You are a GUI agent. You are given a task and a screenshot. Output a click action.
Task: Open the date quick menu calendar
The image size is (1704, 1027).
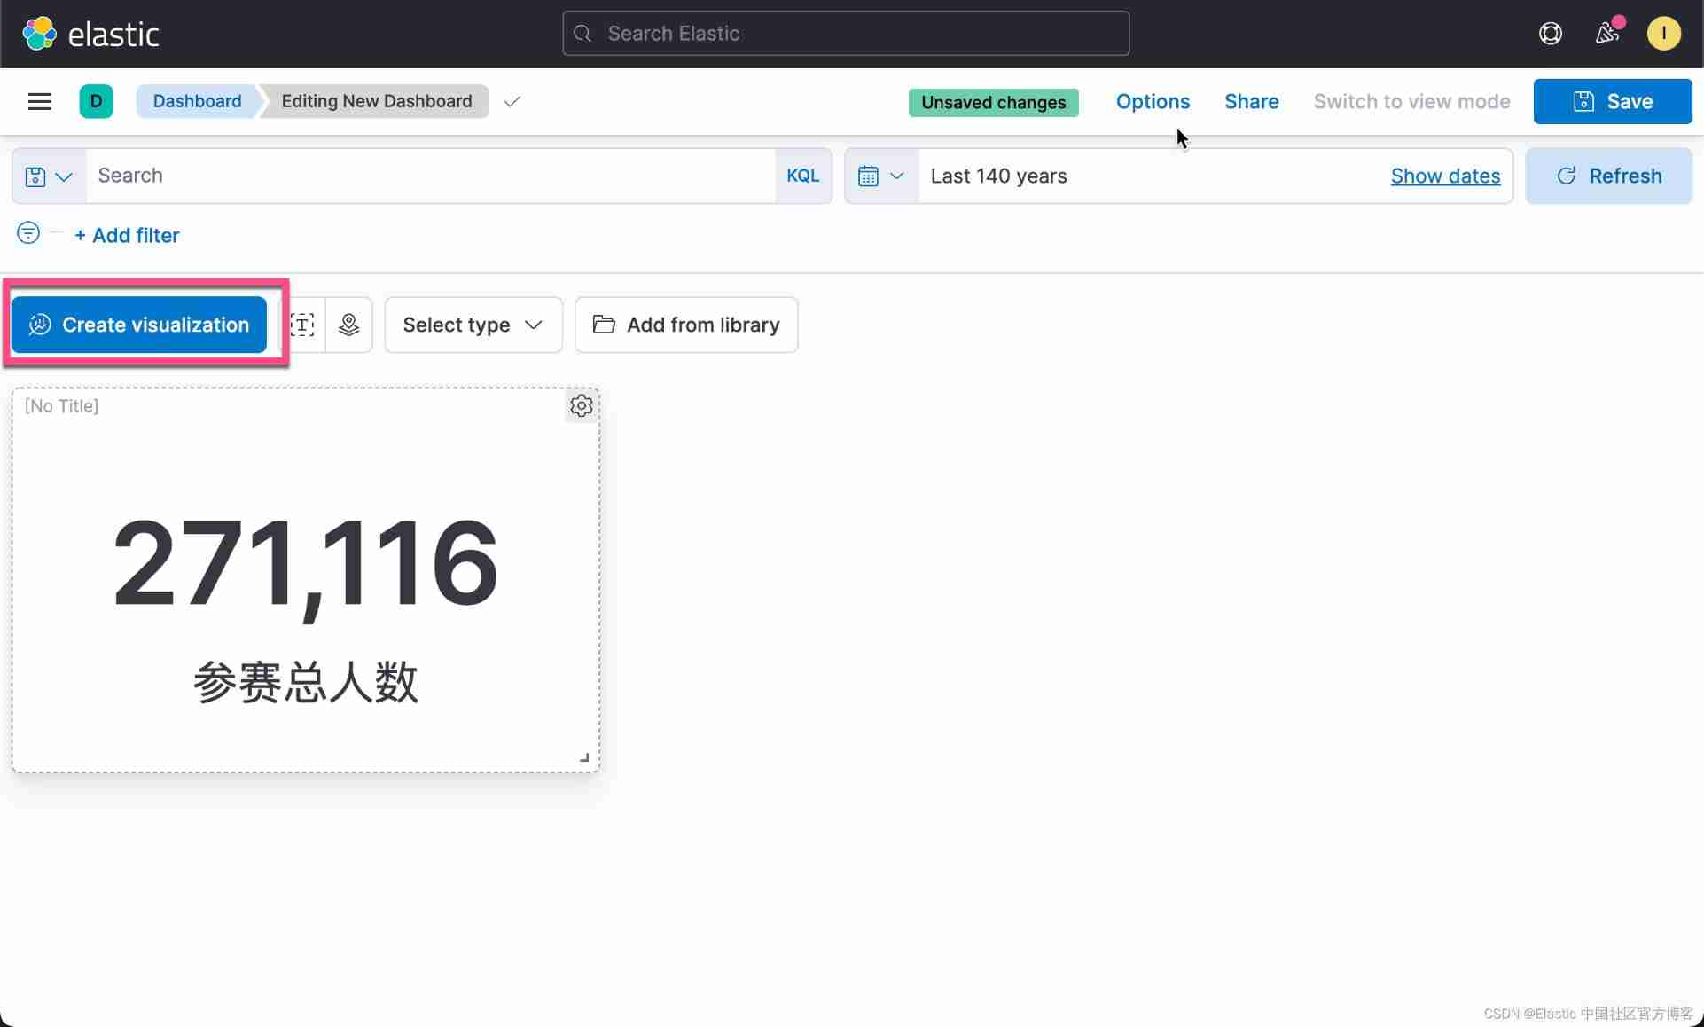click(x=880, y=176)
